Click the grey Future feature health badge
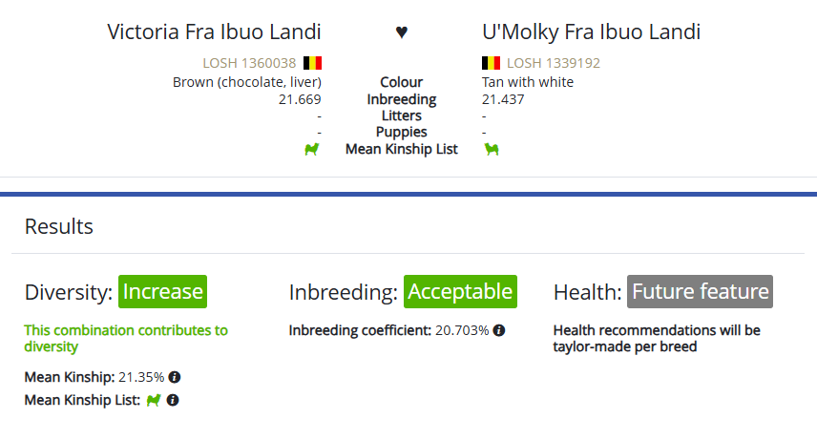817x440 pixels. (700, 291)
